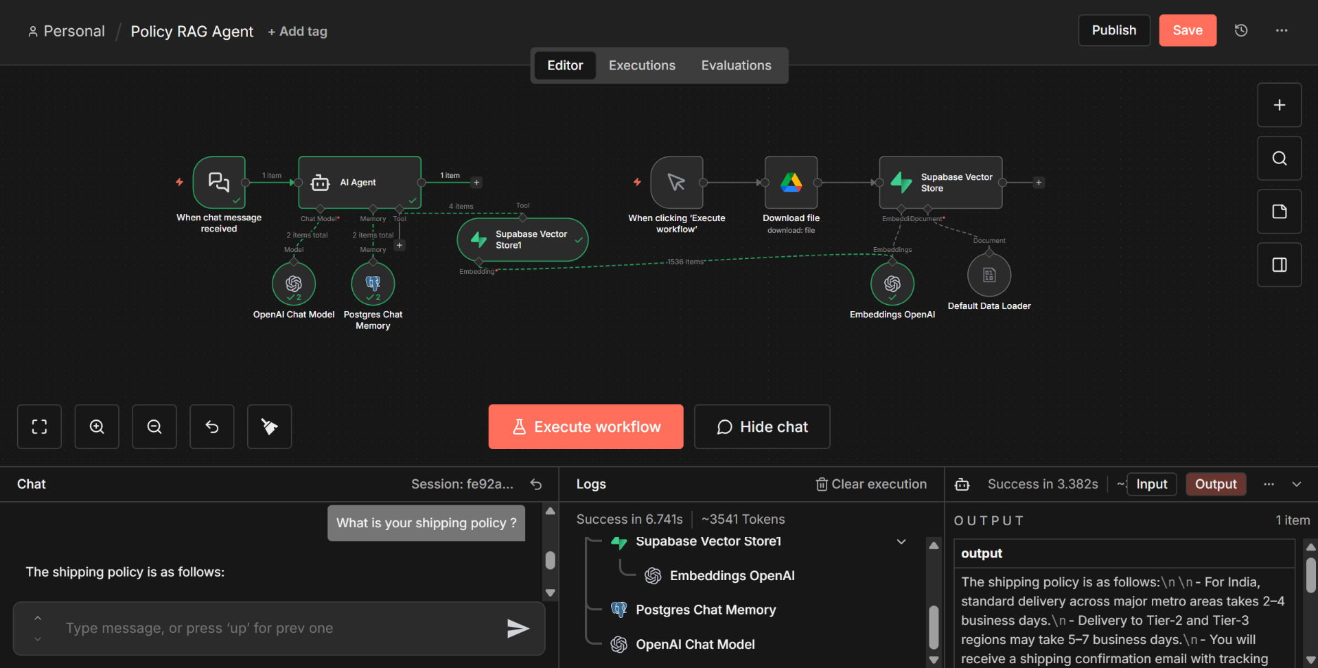1318x668 pixels.
Task: Save the workflow
Action: (x=1188, y=30)
